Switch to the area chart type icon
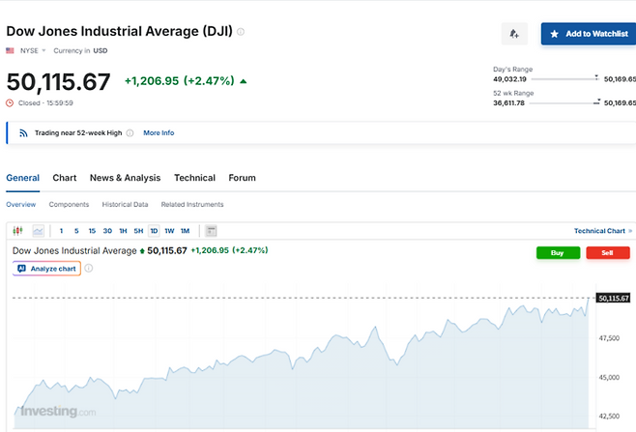Screen dimensions: 636x432 [x=38, y=231]
